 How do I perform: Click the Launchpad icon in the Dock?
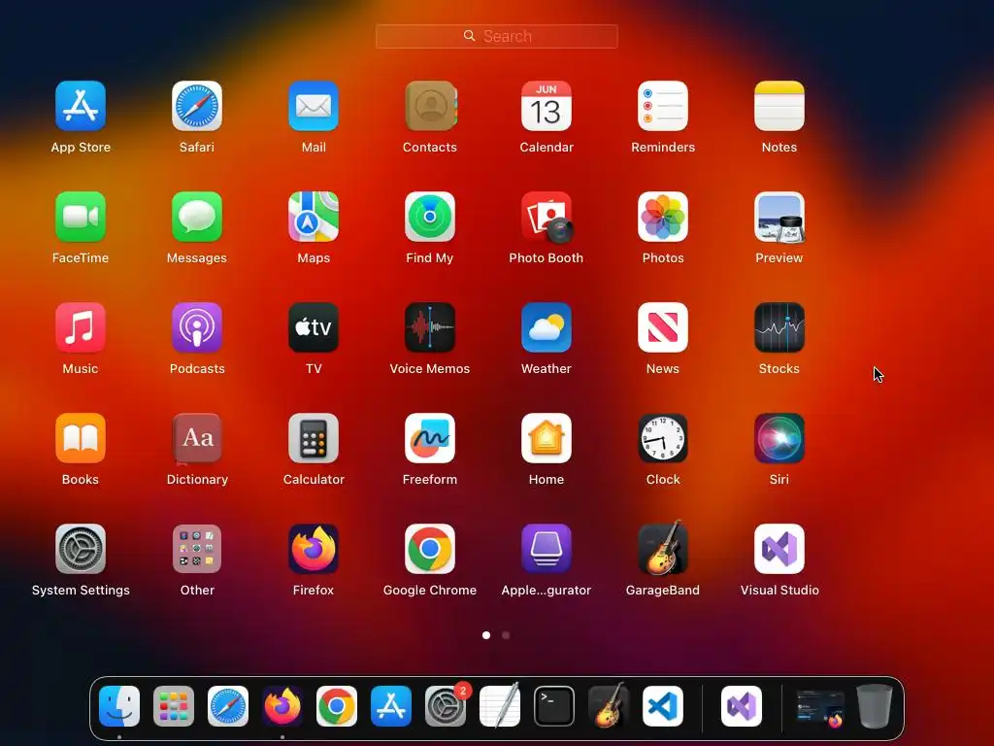[x=174, y=706]
